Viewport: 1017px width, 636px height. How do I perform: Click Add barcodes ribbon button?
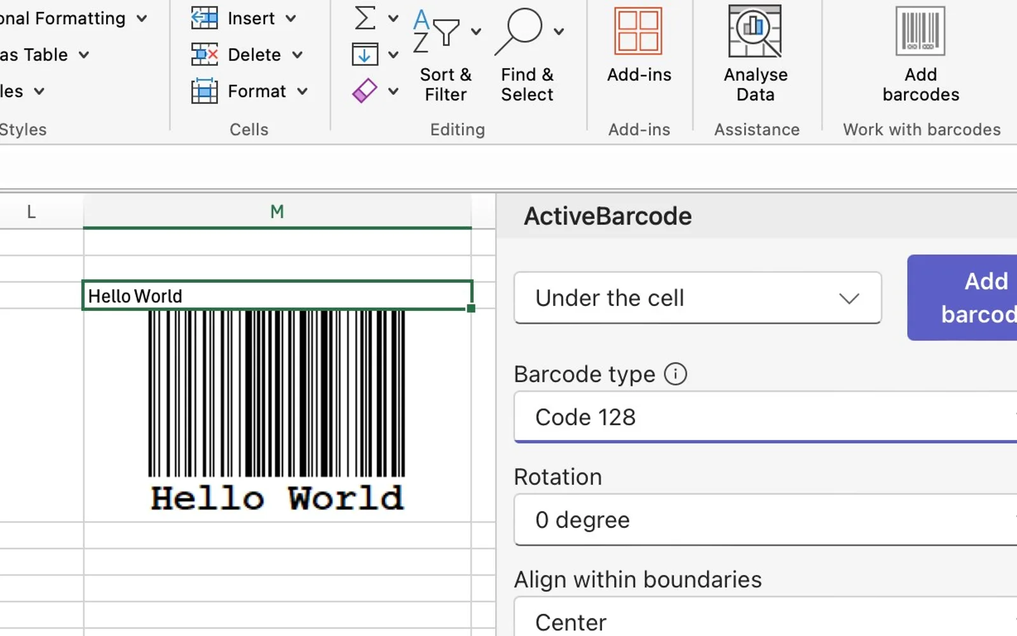click(x=920, y=55)
